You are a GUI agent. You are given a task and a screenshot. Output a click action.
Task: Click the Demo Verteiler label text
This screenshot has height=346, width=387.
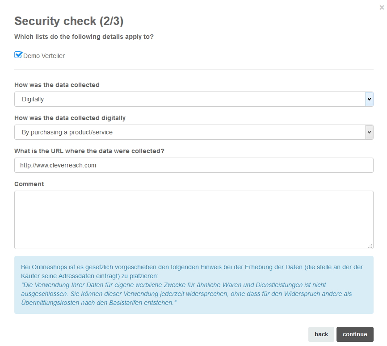(44, 56)
